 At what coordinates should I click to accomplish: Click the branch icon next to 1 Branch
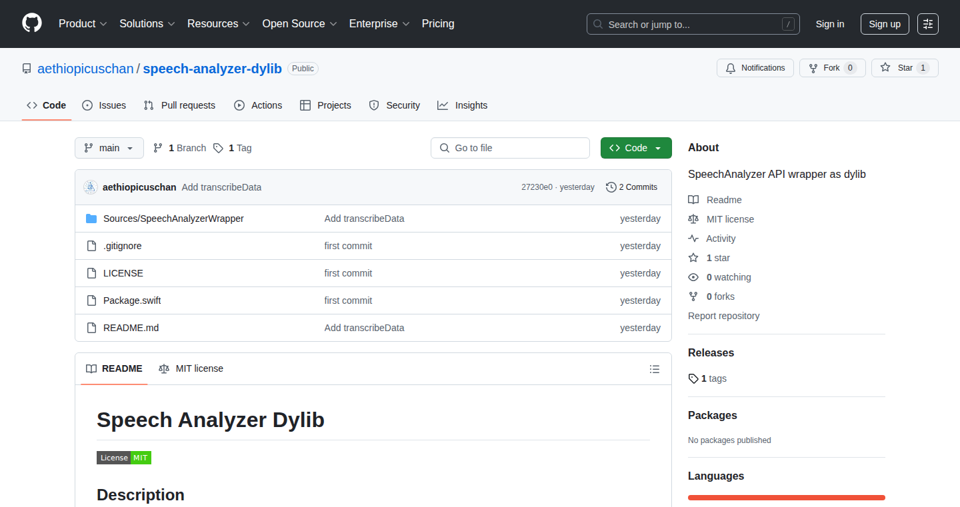click(x=158, y=148)
